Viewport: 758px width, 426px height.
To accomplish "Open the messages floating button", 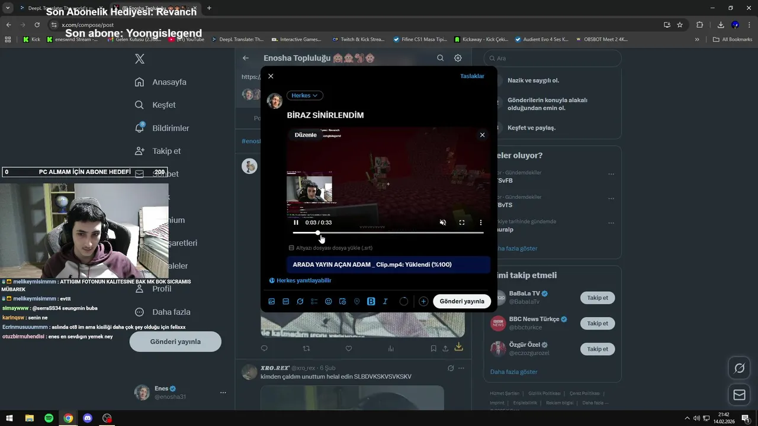I will pos(739,395).
